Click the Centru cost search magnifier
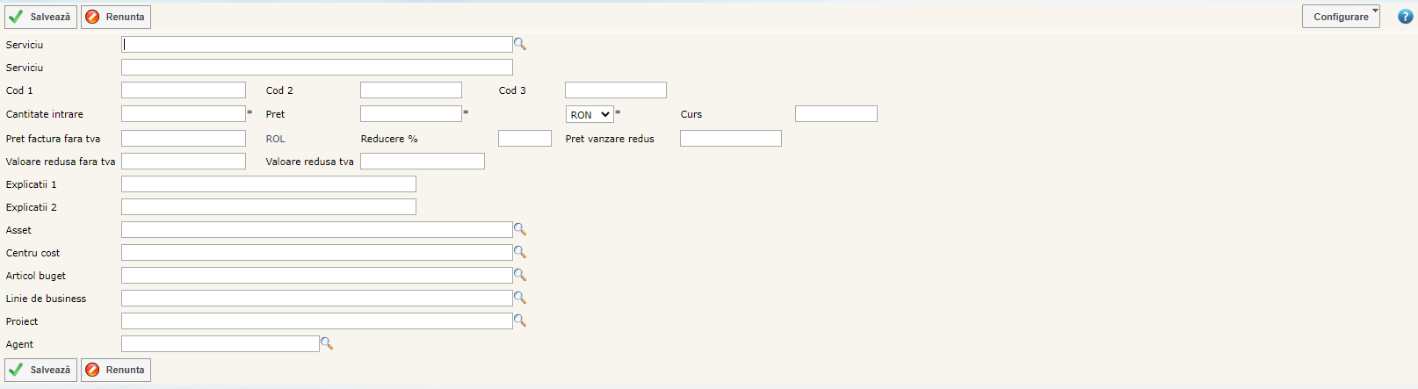 520,252
